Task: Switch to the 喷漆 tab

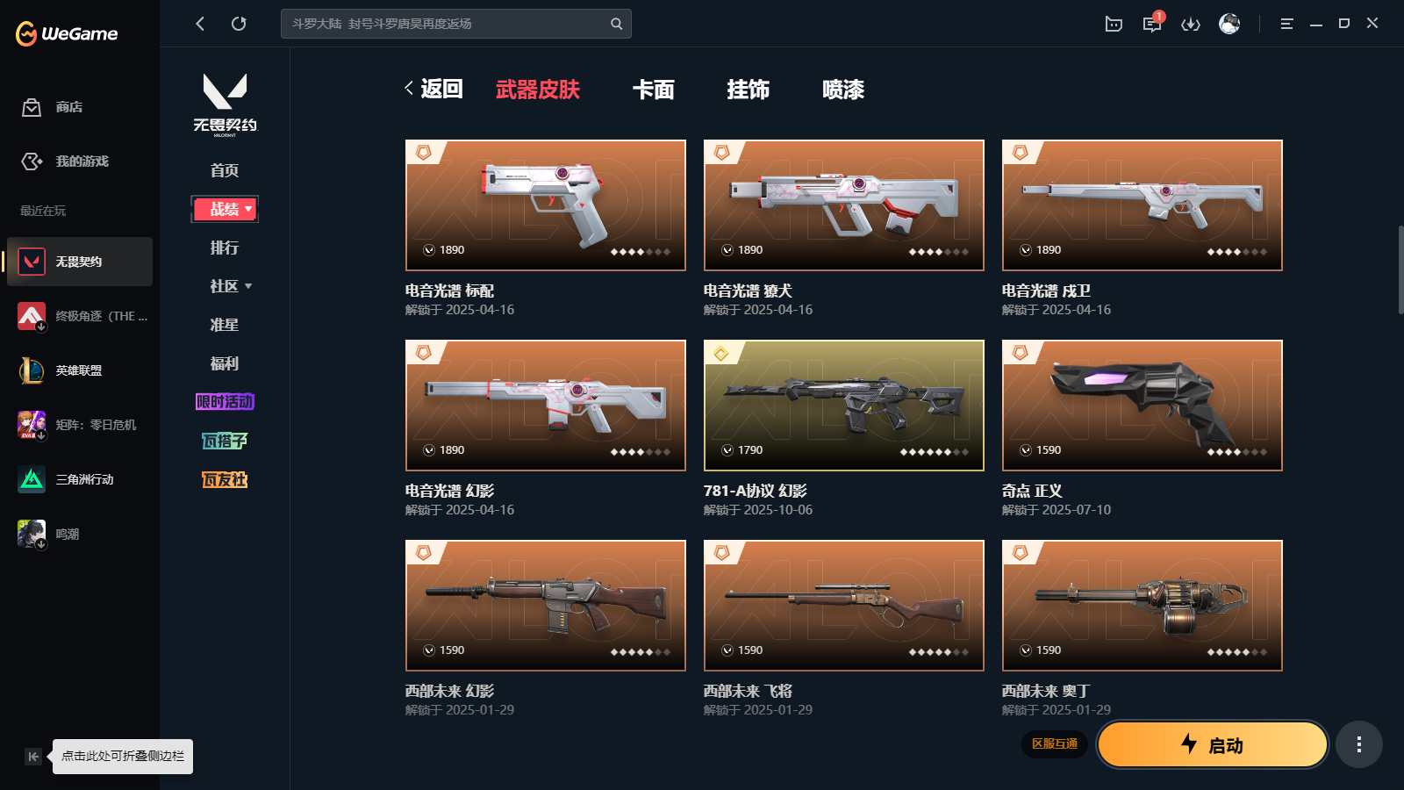Action: [x=843, y=90]
